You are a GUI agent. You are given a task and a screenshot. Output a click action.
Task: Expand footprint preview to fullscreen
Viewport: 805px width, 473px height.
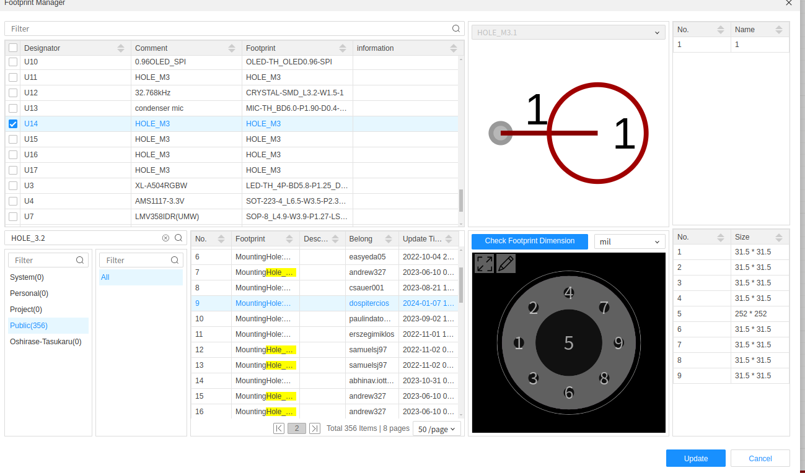coord(485,263)
